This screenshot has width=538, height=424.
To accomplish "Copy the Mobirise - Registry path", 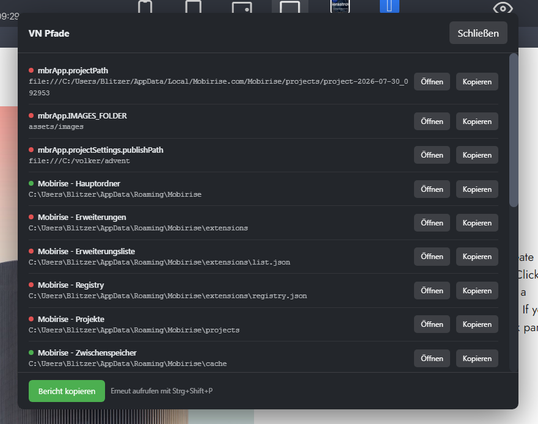I will (x=477, y=290).
